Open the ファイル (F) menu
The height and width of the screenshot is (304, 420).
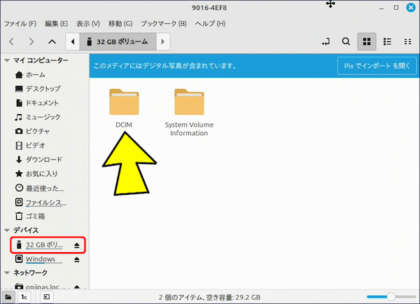20,23
